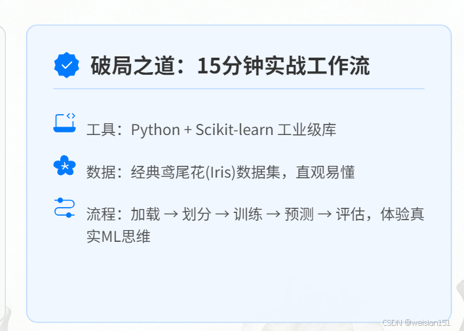Click the blue flower icon beside 数据
This screenshot has height=331, width=464.
(64, 165)
